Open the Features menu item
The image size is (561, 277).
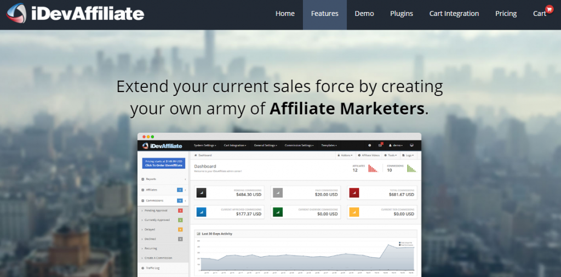pyautogui.click(x=325, y=14)
